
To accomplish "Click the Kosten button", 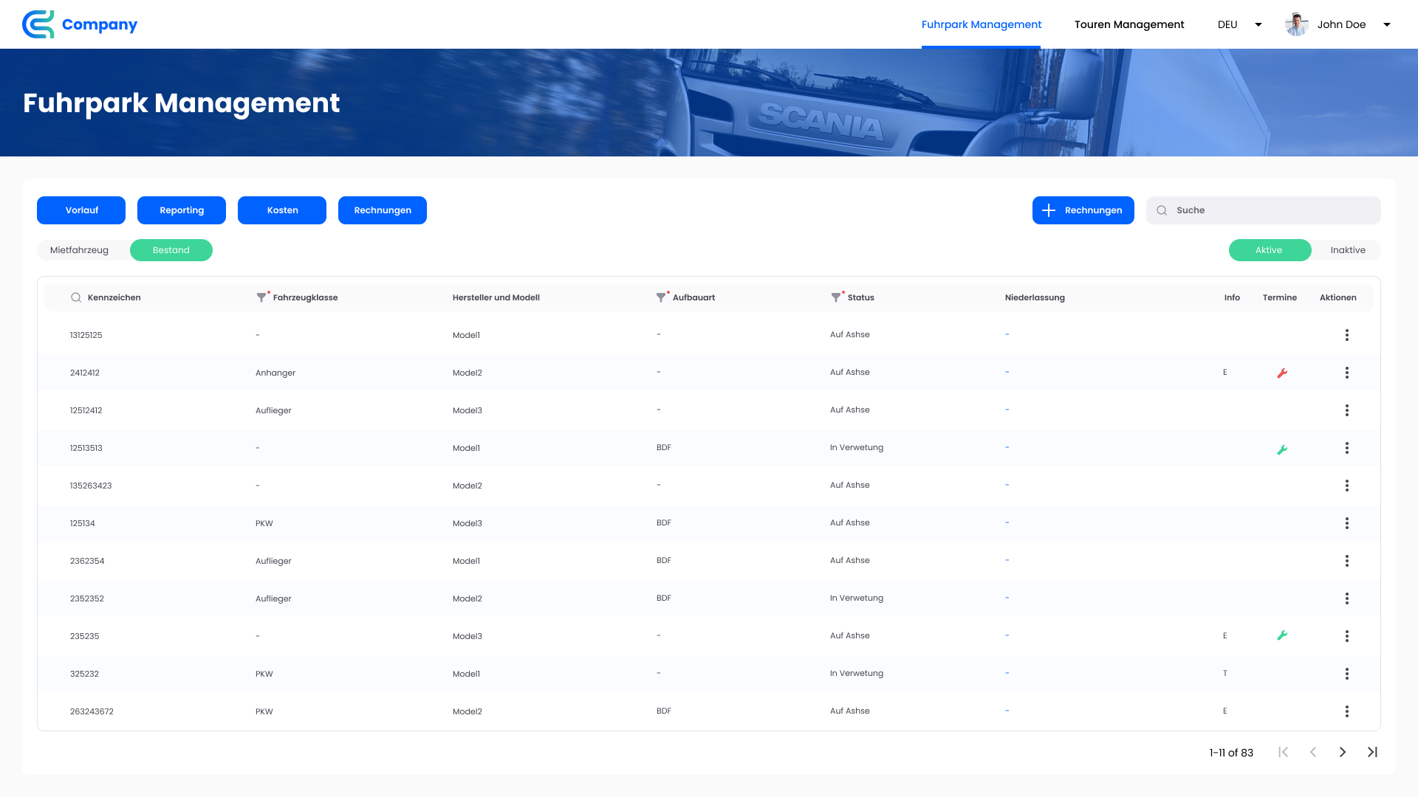I will [282, 210].
